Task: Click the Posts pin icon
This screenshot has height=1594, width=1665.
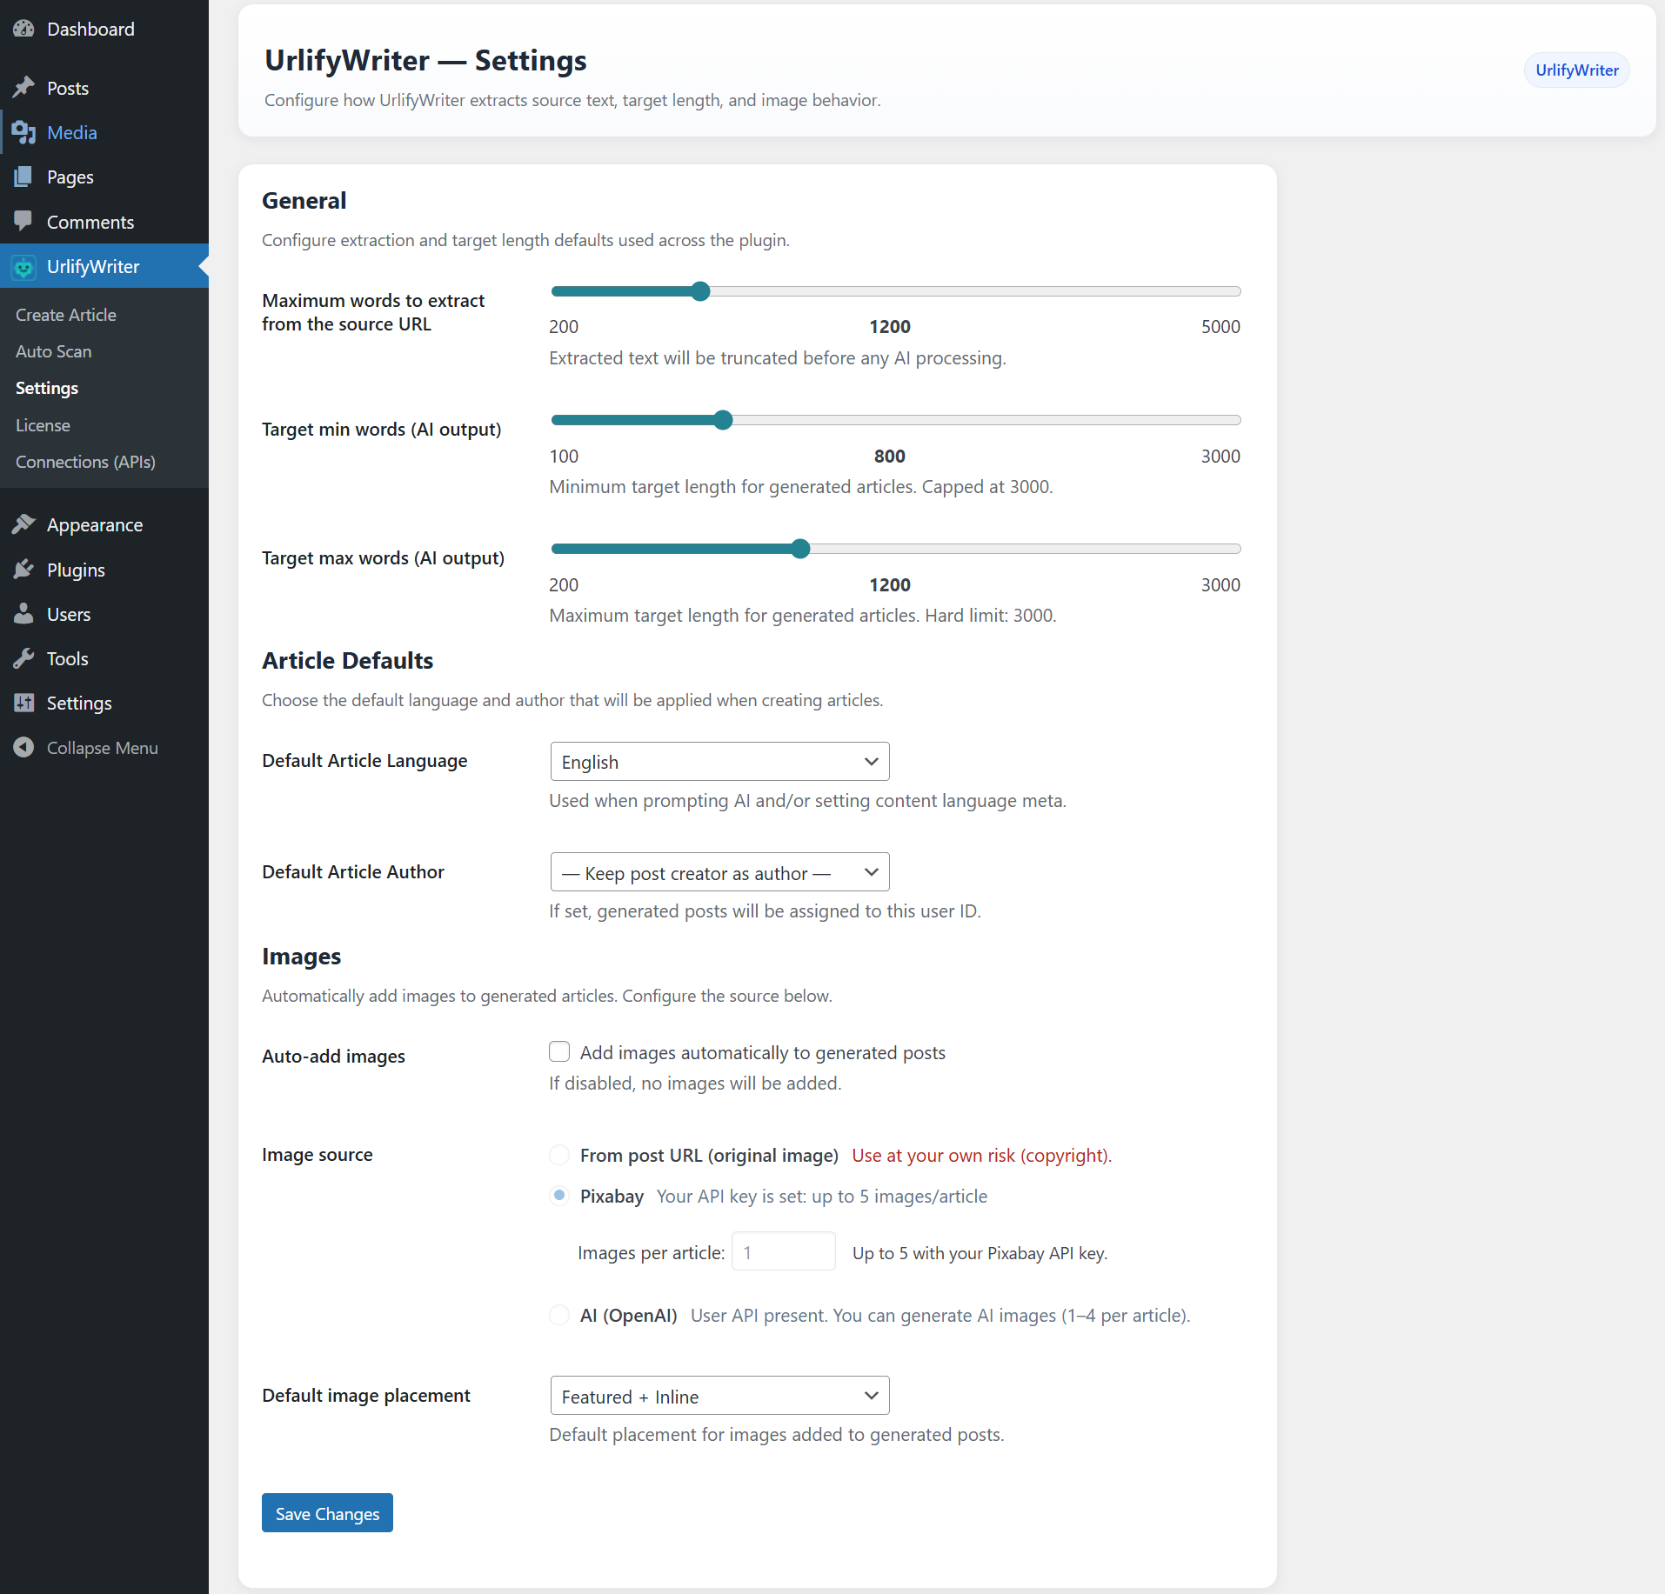Action: tap(24, 87)
